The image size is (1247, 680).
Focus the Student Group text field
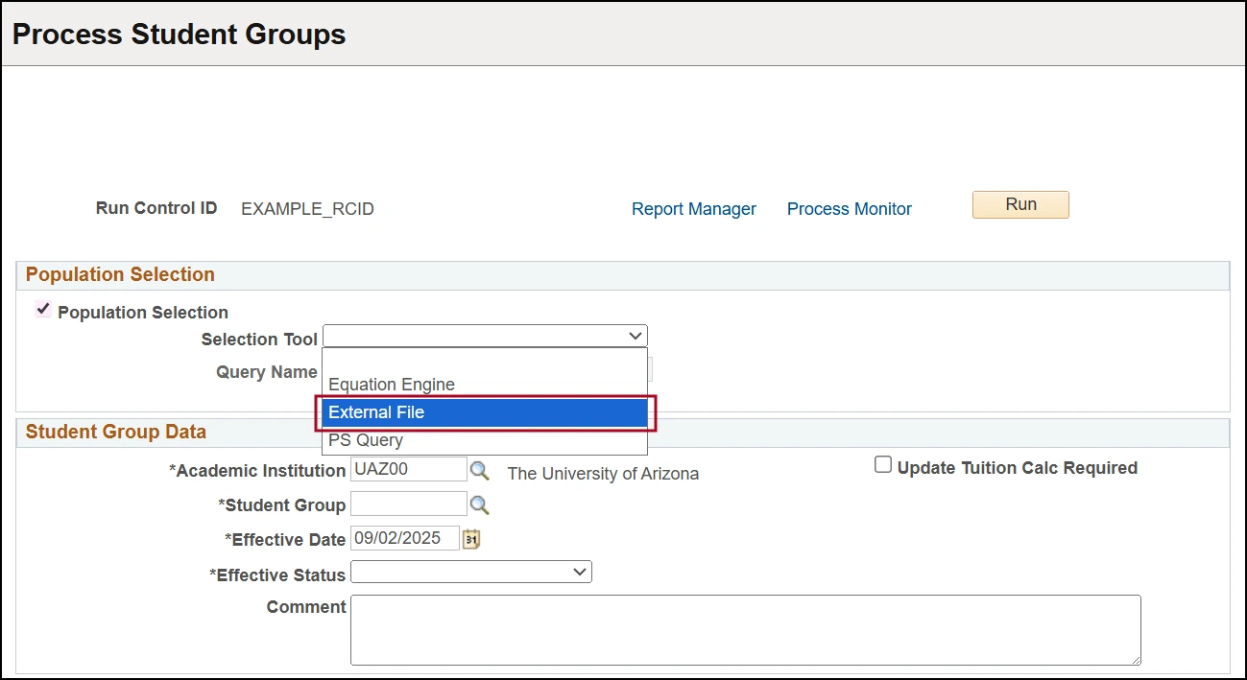coord(408,504)
